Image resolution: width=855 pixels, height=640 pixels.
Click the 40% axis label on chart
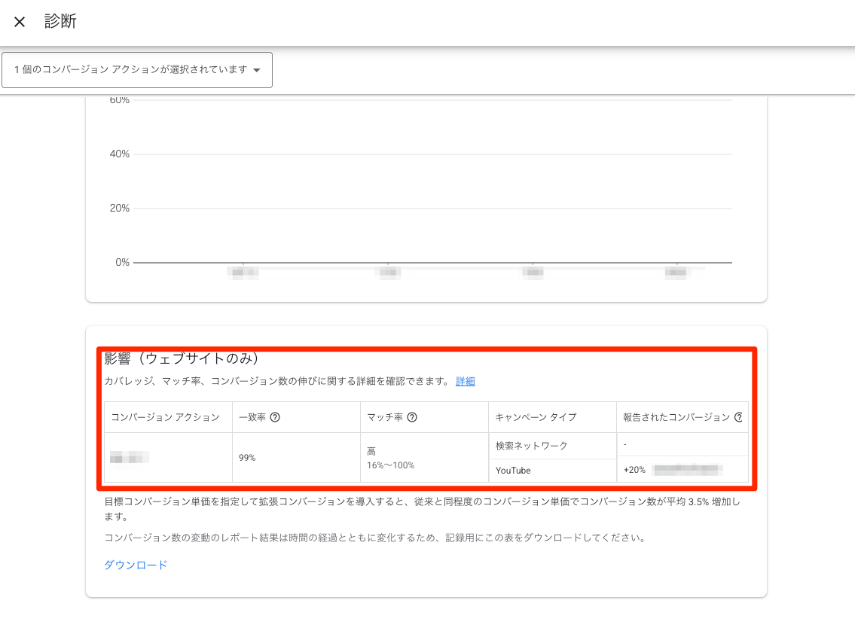click(x=120, y=154)
